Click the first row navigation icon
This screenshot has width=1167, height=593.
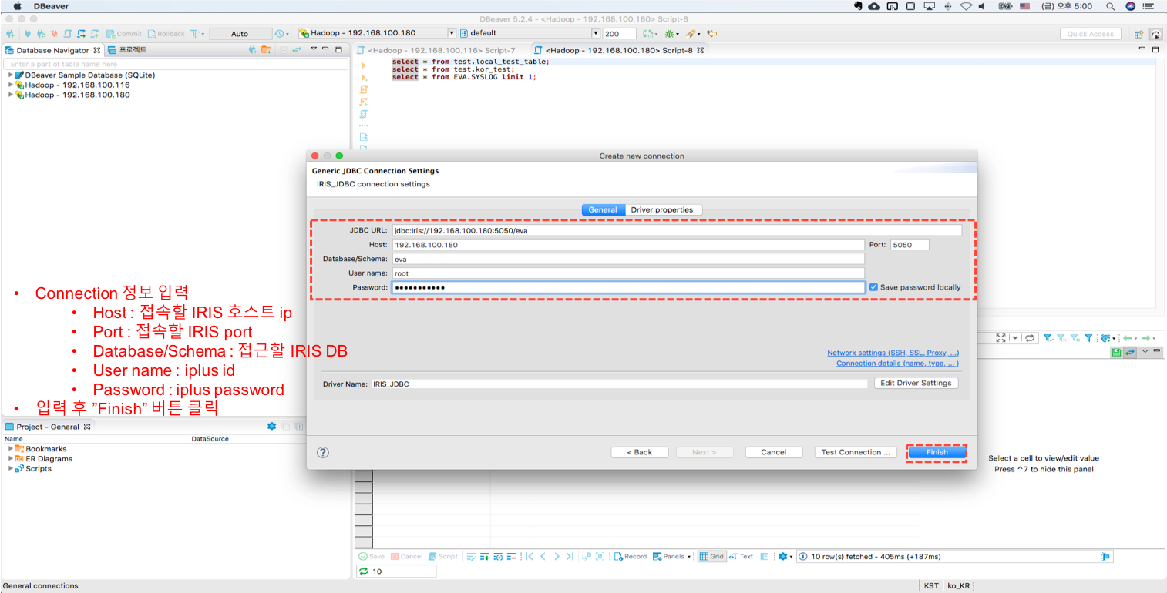530,556
